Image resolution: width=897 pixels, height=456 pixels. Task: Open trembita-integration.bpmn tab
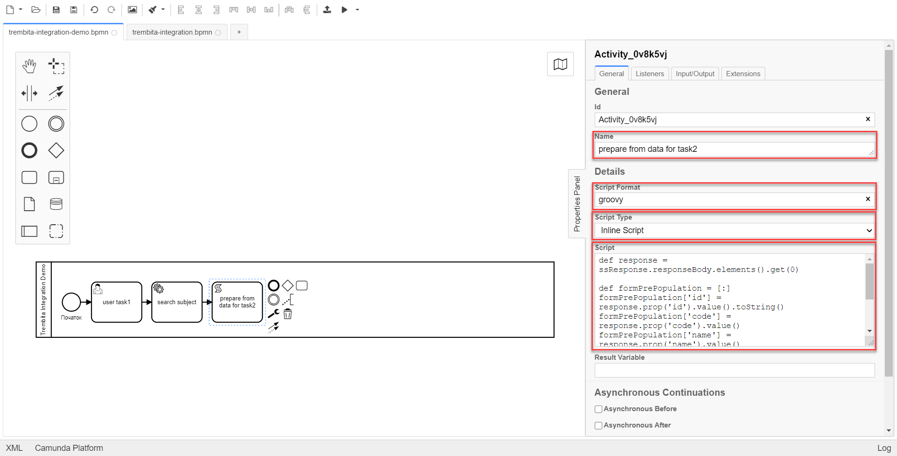[172, 32]
